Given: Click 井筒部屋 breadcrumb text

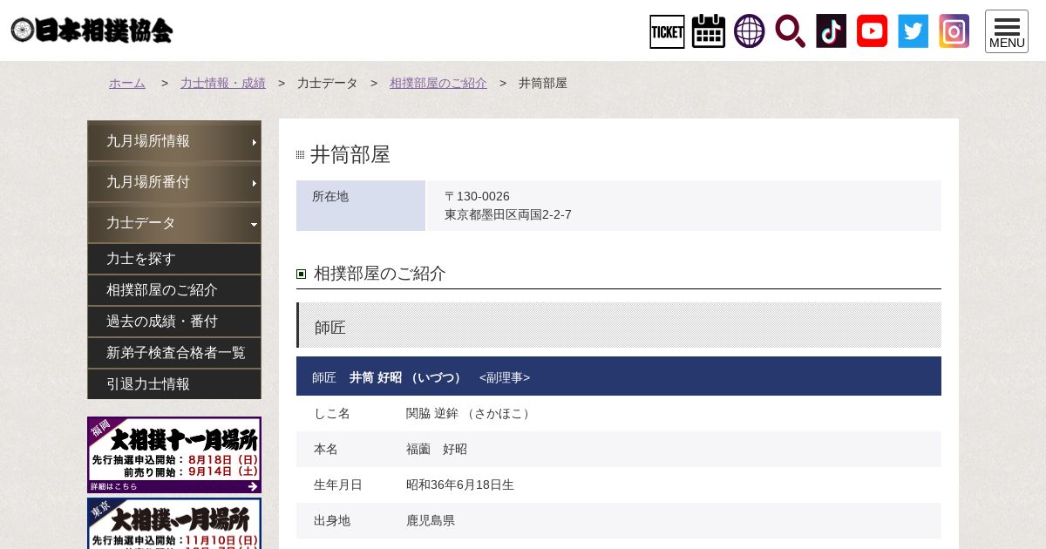Looking at the screenshot, I should pyautogui.click(x=543, y=83).
